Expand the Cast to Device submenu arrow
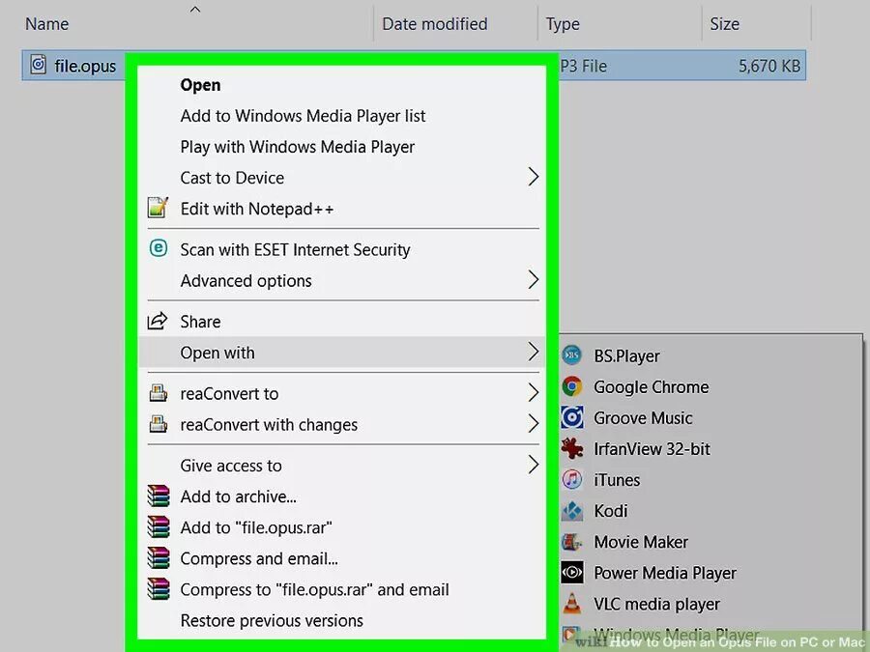Image resolution: width=870 pixels, height=652 pixels. [x=534, y=177]
